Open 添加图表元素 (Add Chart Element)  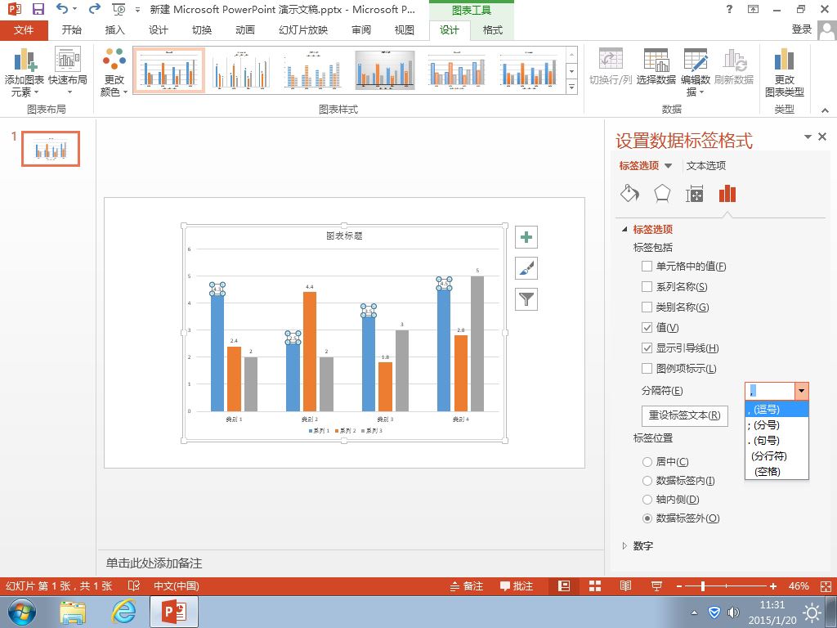coord(24,73)
